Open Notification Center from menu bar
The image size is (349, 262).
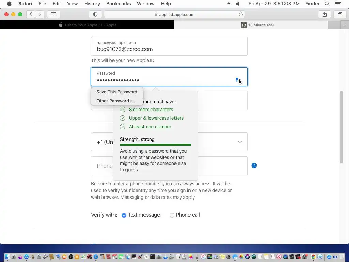[338, 4]
